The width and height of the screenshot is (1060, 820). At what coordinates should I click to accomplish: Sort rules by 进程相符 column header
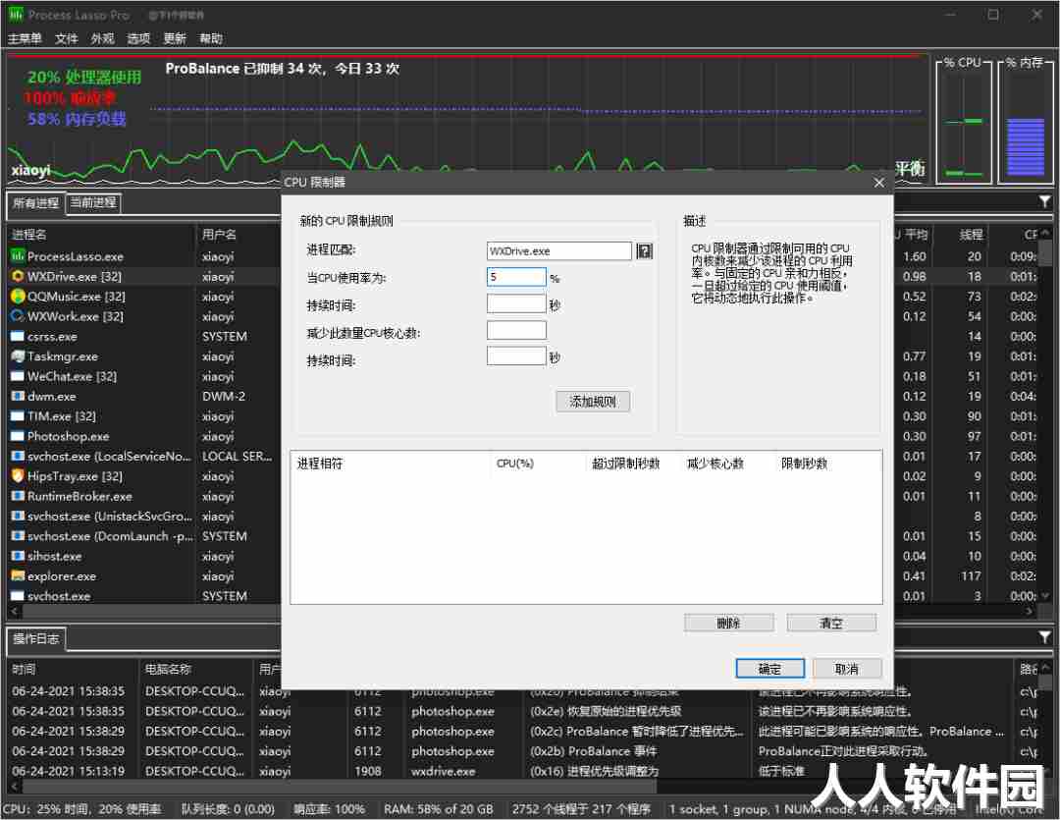pyautogui.click(x=391, y=464)
